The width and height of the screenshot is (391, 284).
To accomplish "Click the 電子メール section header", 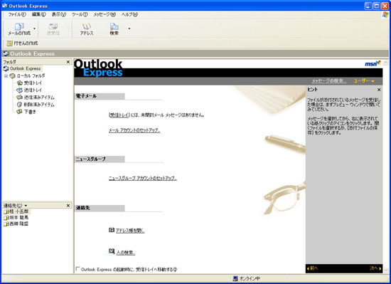I will pos(100,96).
